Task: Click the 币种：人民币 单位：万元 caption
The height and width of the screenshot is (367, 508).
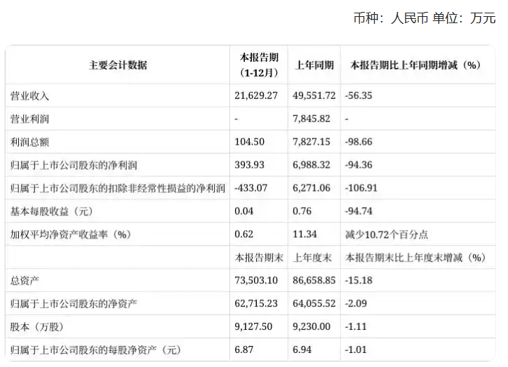Action: 424,19
